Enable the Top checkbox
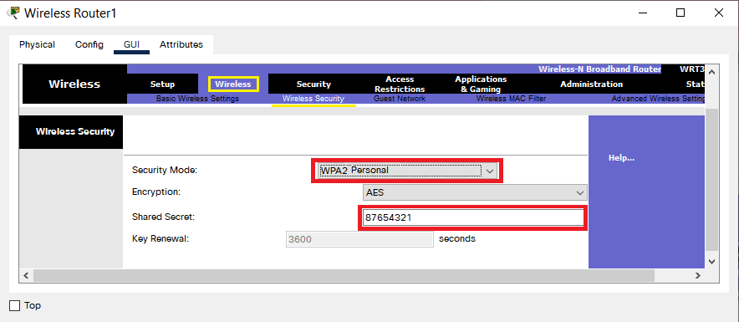739x322 pixels. click(x=15, y=305)
